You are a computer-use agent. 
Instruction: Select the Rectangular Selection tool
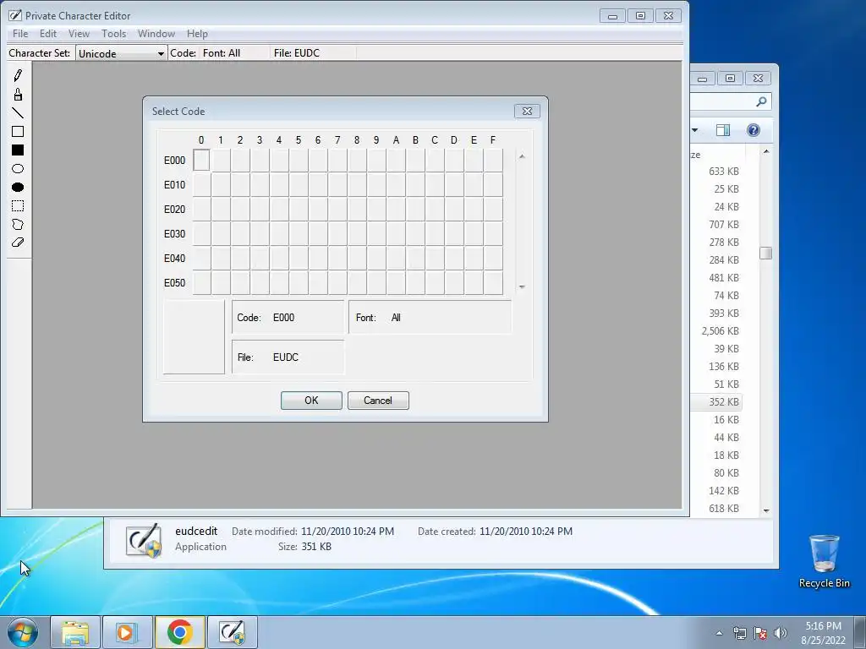point(18,206)
